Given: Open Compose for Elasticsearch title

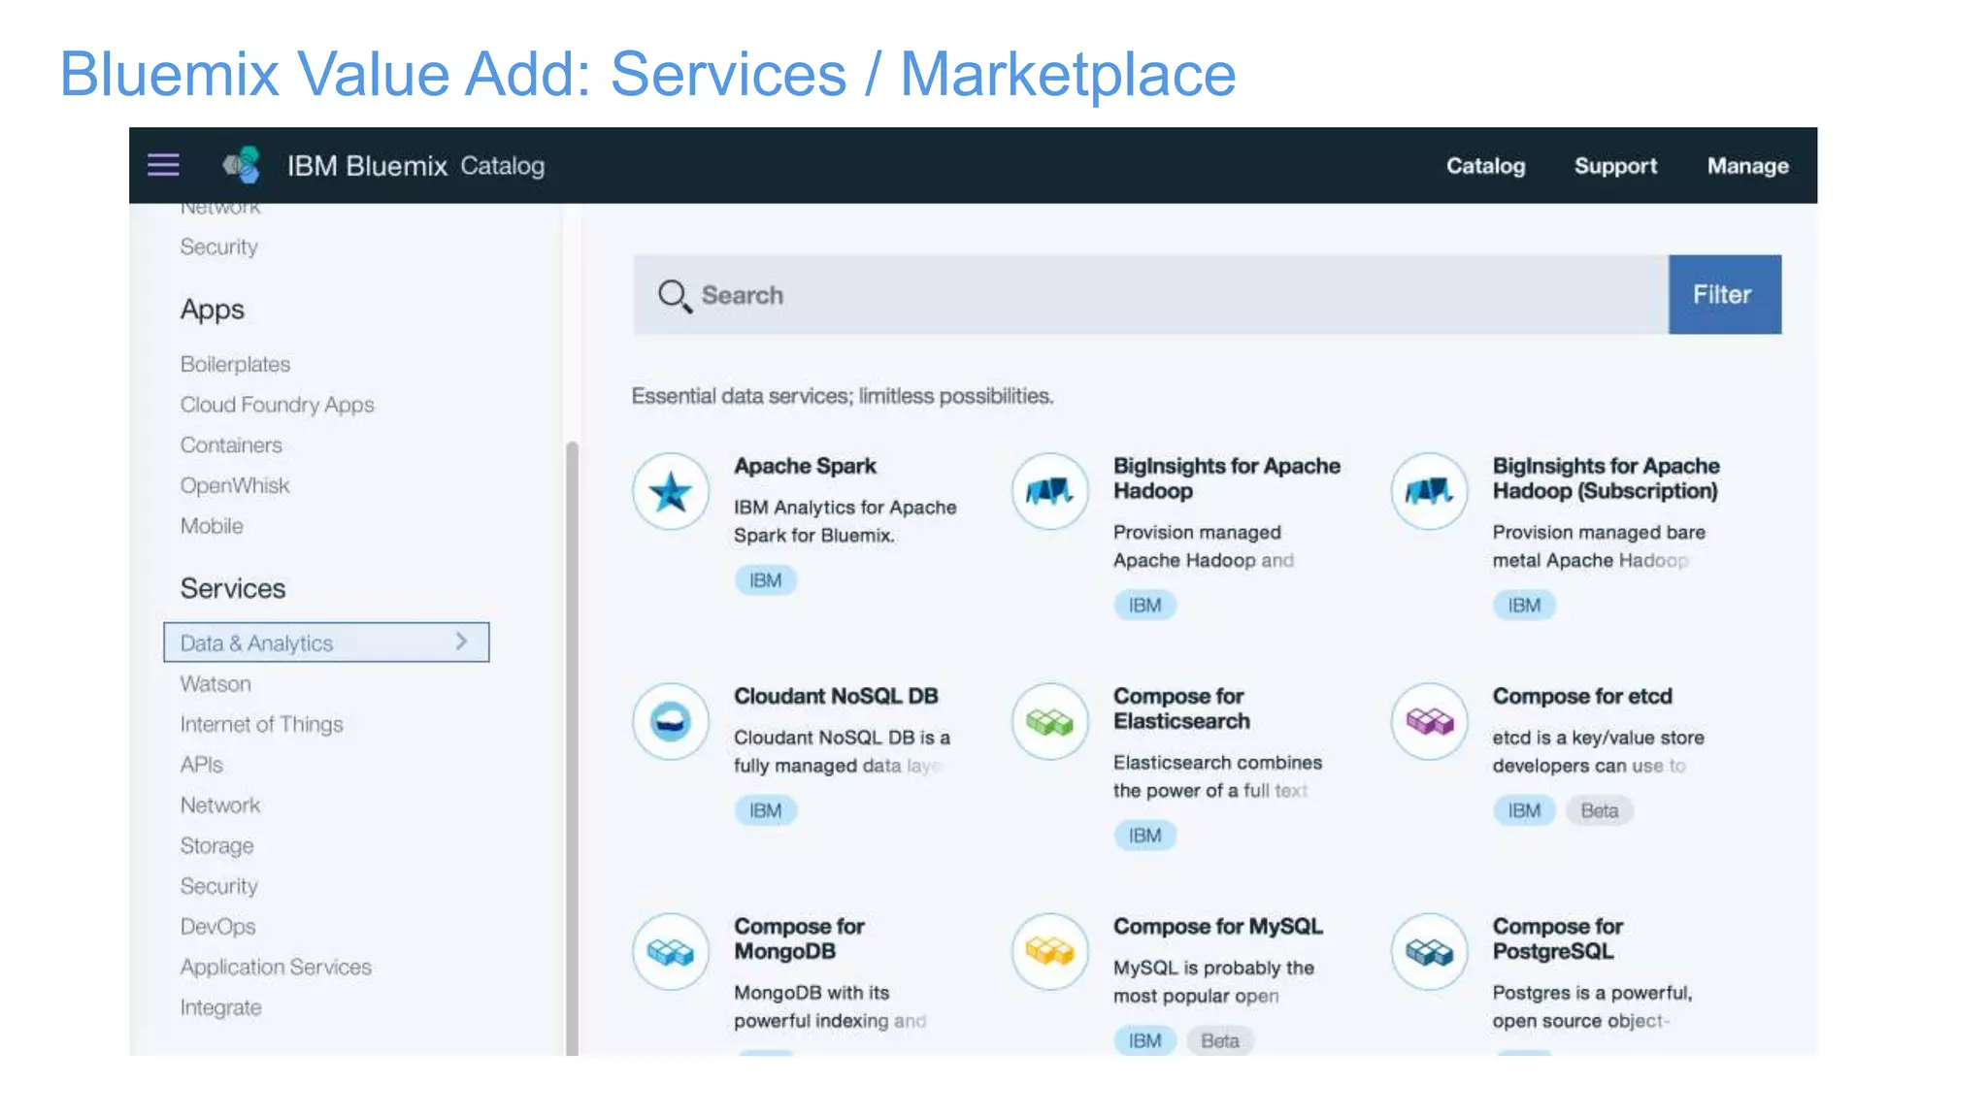Looking at the screenshot, I should coord(1181,708).
